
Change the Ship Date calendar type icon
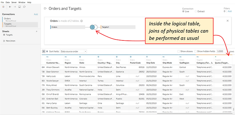pyautogui.click(x=147, y=57)
